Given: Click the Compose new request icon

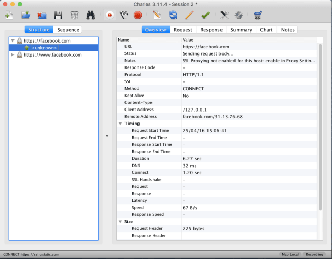Looking at the screenshot, I should pos(157,15).
